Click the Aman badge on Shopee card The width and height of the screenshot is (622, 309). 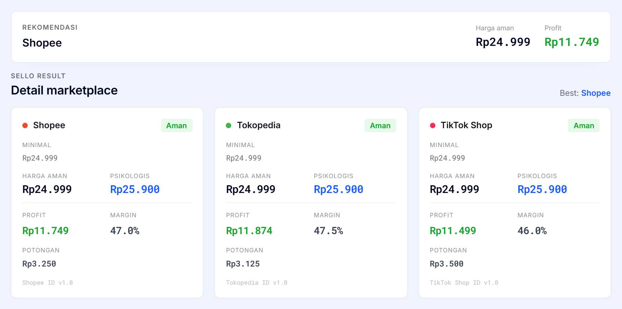pos(176,125)
